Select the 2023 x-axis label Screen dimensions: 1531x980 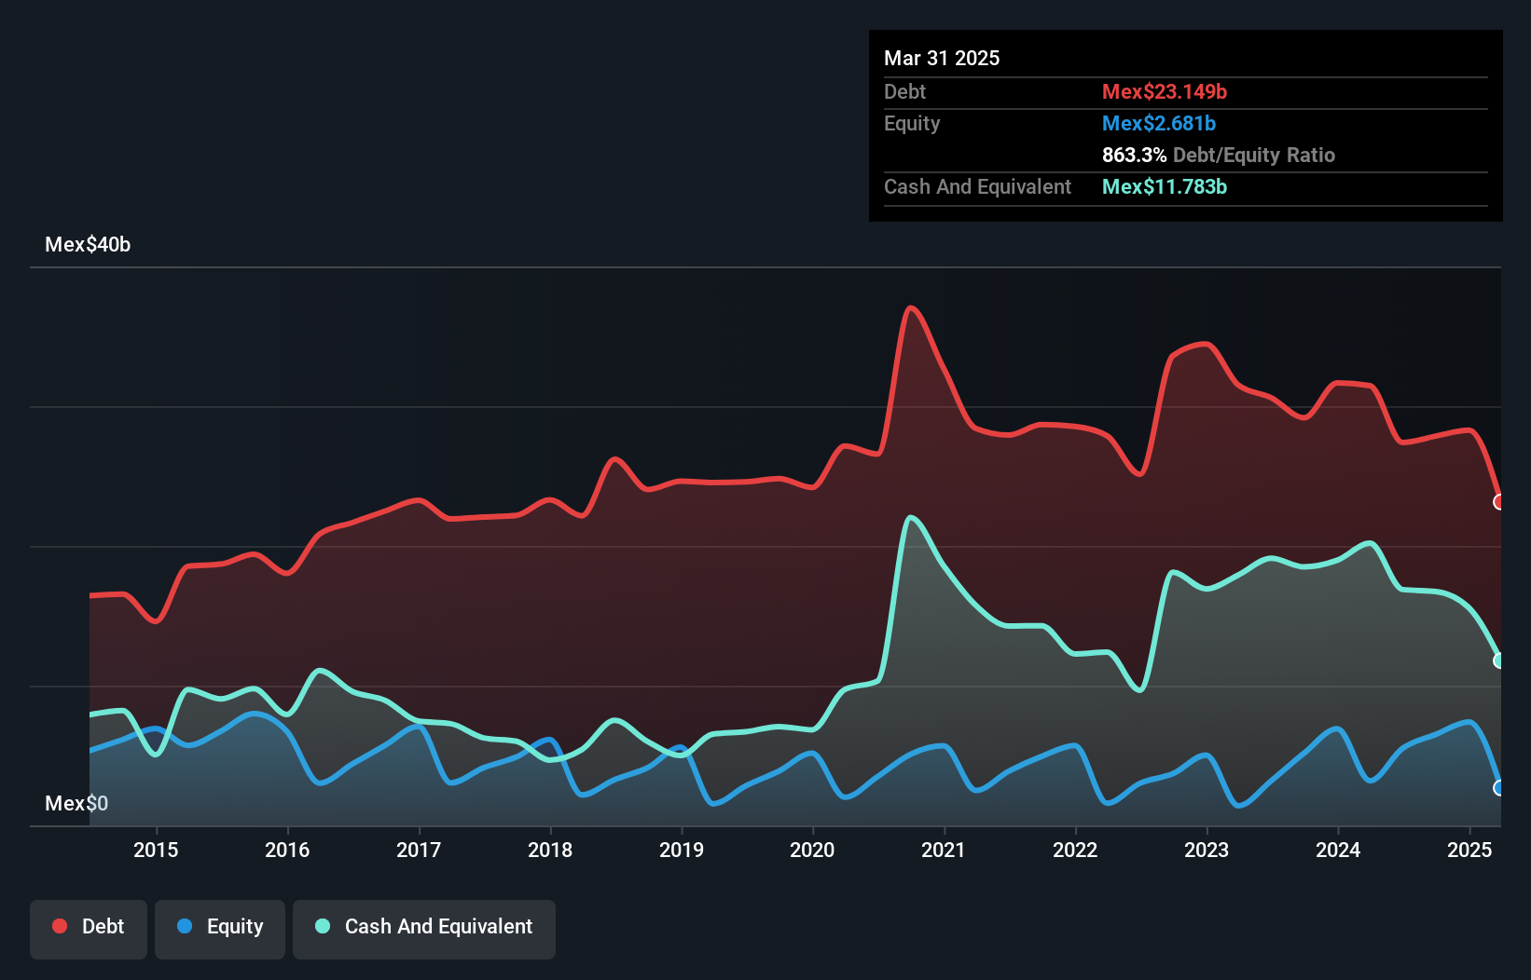[x=1207, y=850]
